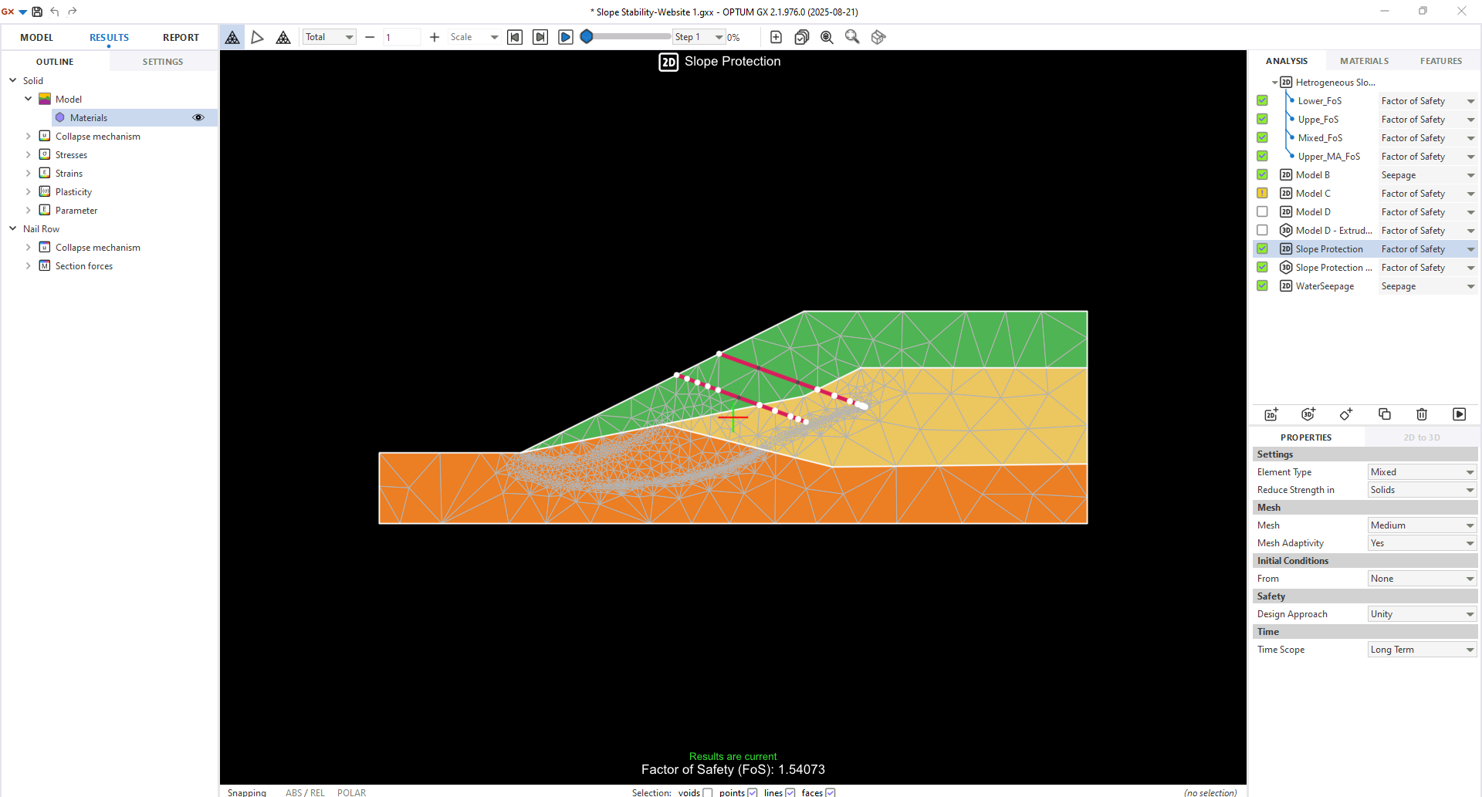Switch to the MODEL tab
Image resolution: width=1482 pixels, height=797 pixels.
[x=37, y=37]
